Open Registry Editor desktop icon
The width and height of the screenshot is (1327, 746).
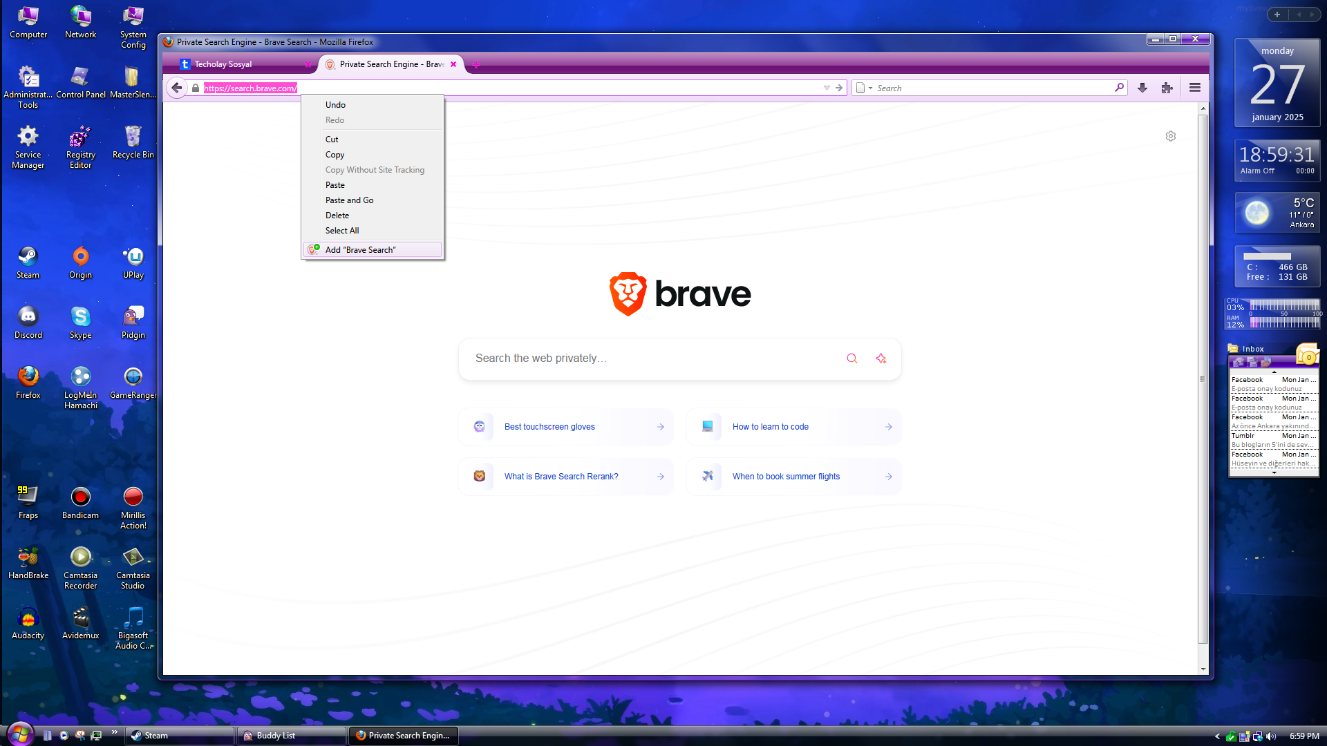(81, 147)
